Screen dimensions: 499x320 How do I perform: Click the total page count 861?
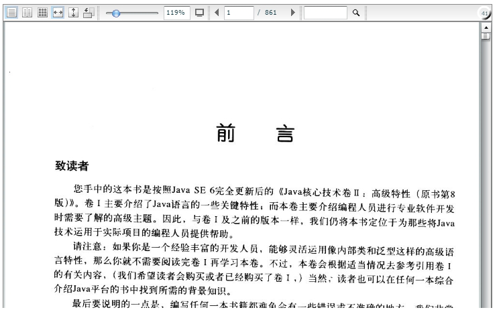pyautogui.click(x=270, y=13)
